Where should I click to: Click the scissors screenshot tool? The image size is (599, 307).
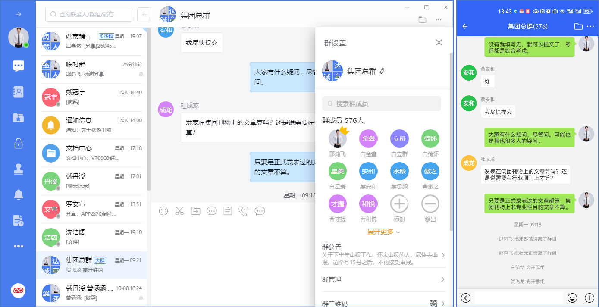pos(179,211)
